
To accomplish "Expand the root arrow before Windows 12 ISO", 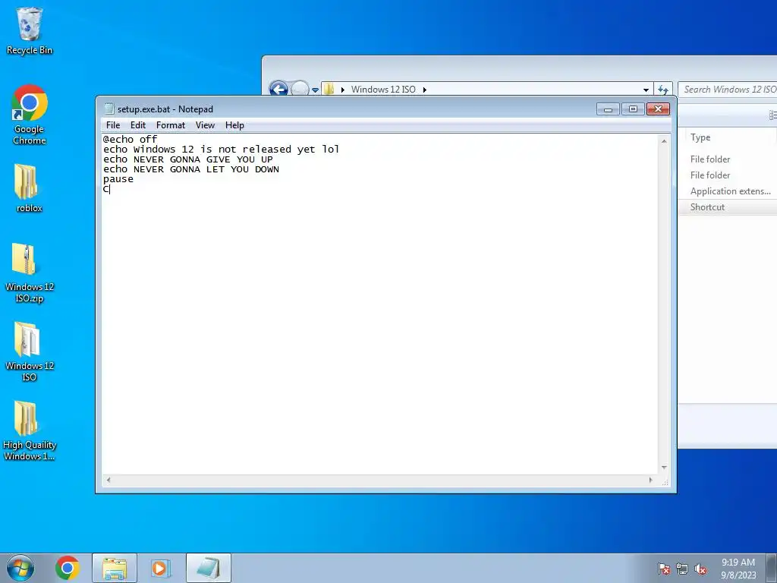I will tap(342, 90).
